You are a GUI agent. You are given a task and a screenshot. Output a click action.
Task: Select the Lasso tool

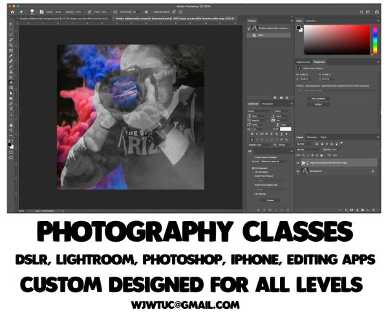point(11,34)
